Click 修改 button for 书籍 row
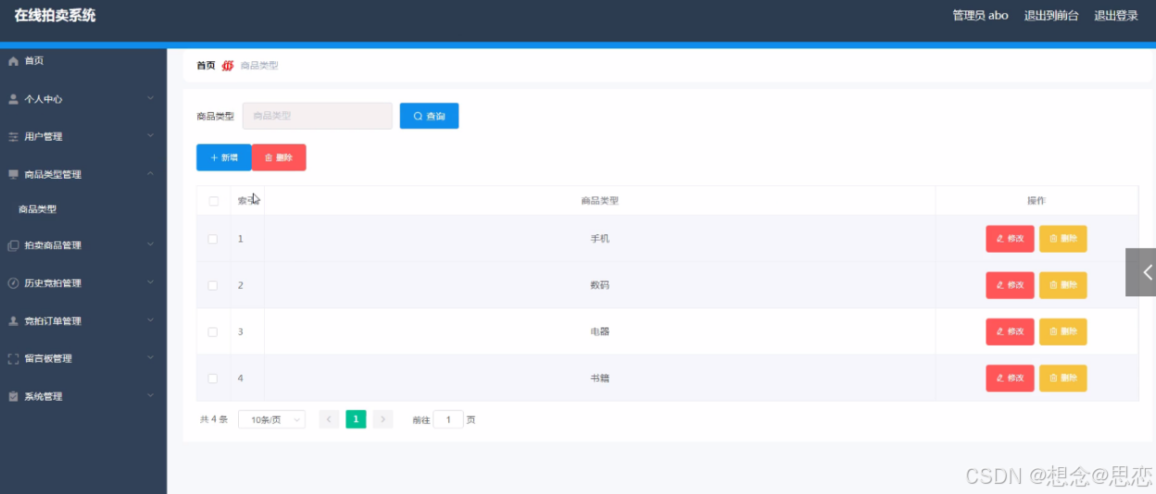 [x=1010, y=378]
